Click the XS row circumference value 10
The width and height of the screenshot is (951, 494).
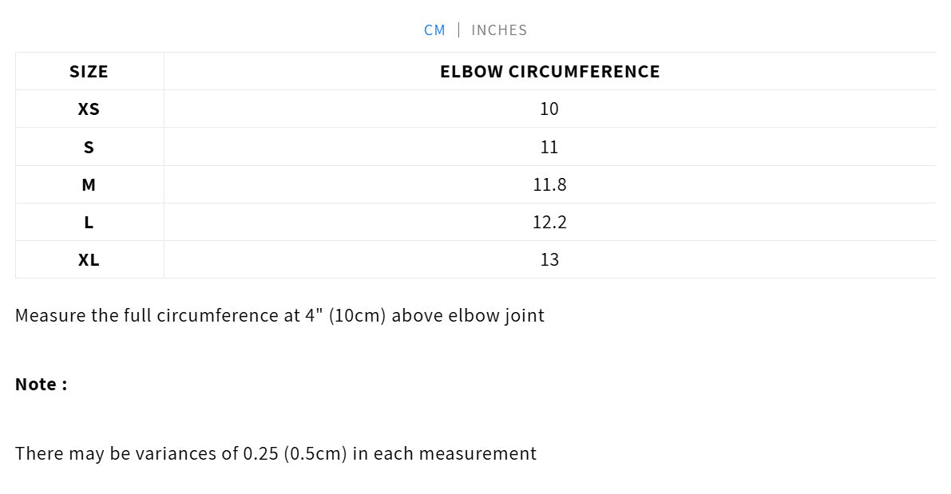(549, 109)
